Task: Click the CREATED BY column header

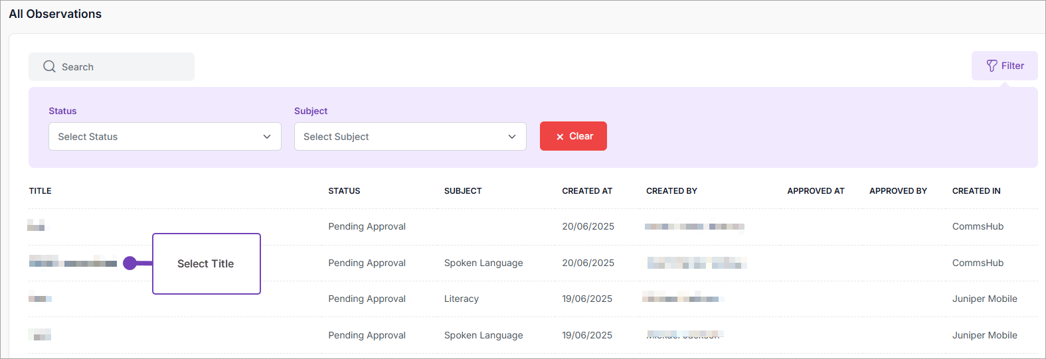Action: click(x=671, y=191)
